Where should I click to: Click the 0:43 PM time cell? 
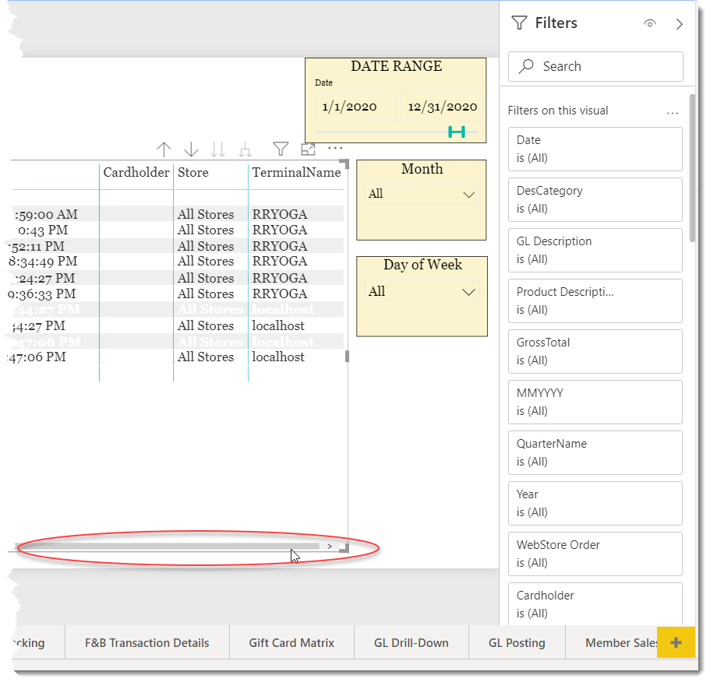pyautogui.click(x=42, y=230)
